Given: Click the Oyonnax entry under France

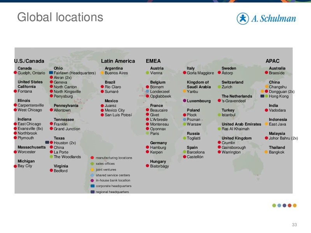Looking at the screenshot, I should click(x=158, y=129).
